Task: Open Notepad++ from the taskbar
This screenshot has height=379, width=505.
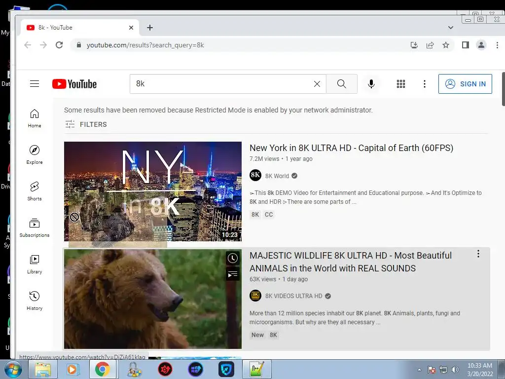Action: pyautogui.click(x=256, y=369)
